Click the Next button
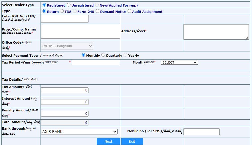 pyautogui.click(x=108, y=142)
